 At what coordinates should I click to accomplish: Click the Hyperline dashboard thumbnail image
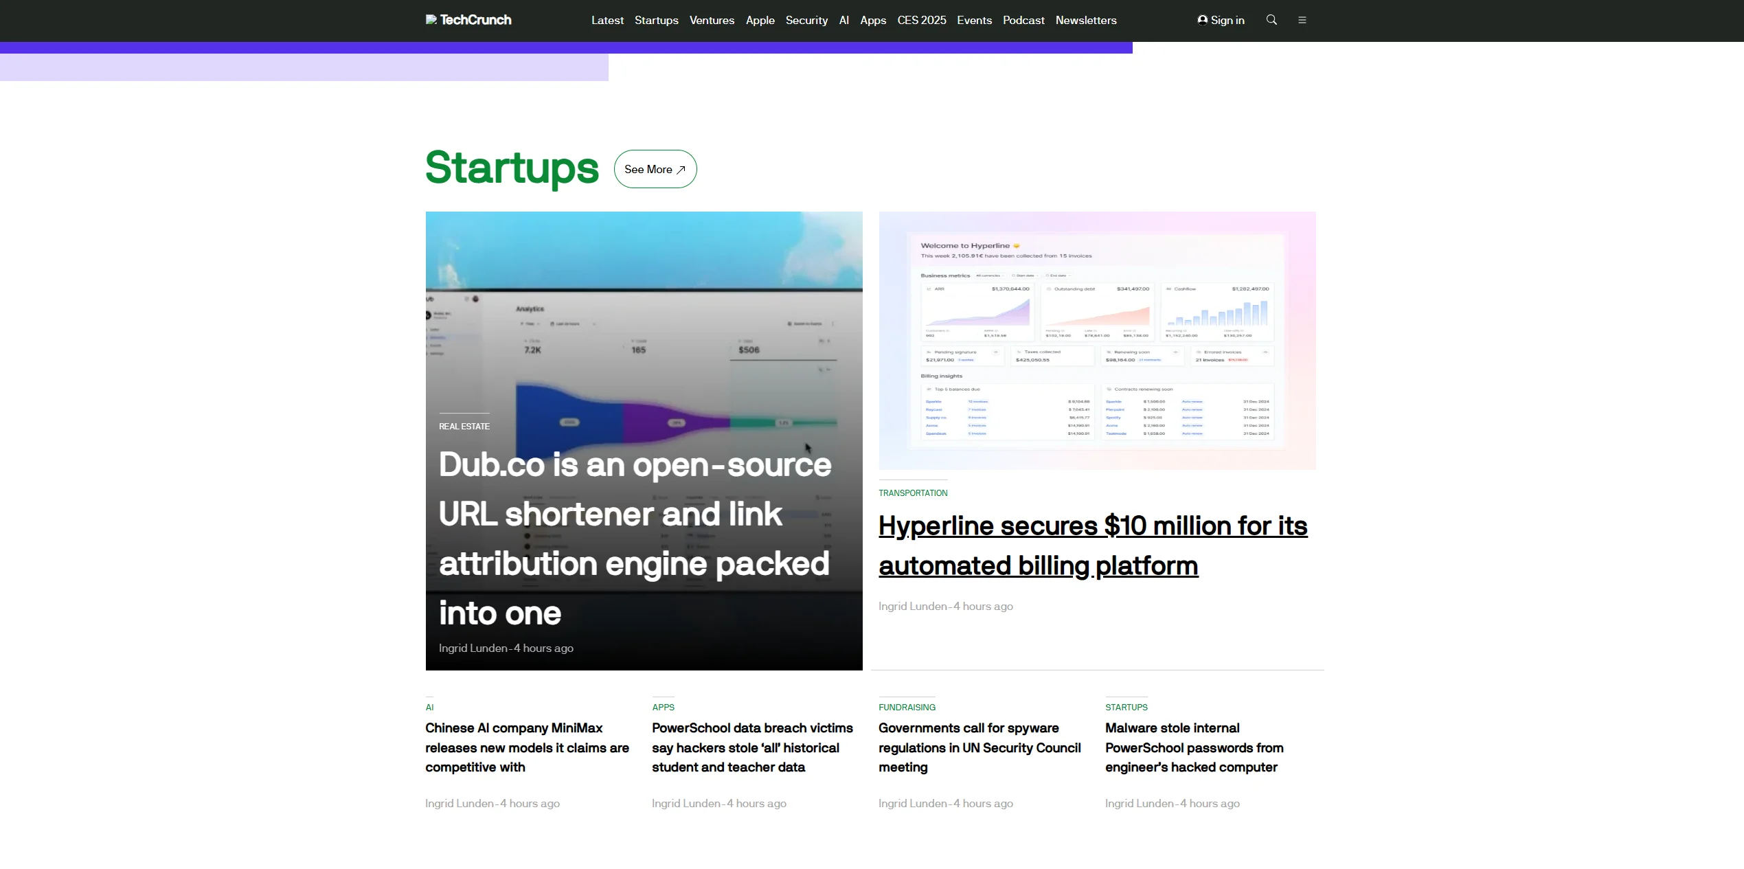pyautogui.click(x=1097, y=340)
